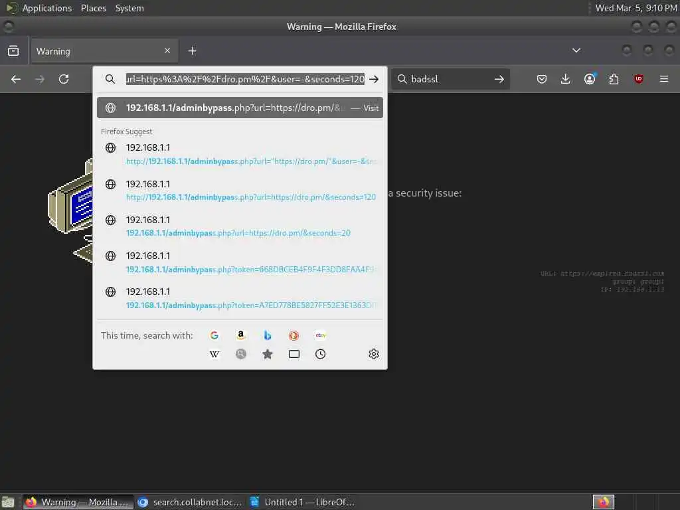Open suggestion with user=- parameter

[240, 154]
